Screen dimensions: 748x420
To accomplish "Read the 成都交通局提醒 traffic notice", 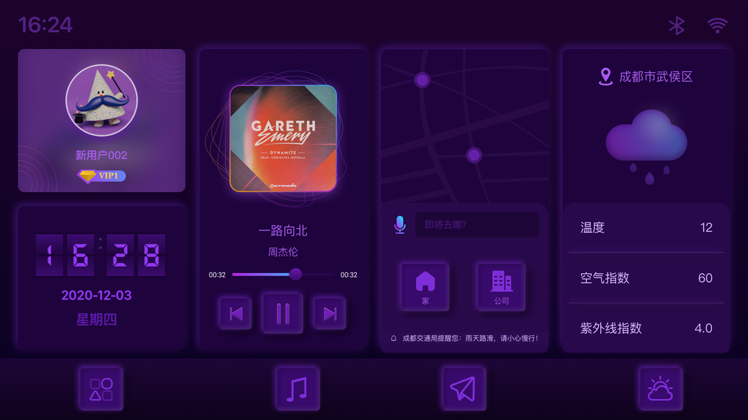I will click(470, 339).
